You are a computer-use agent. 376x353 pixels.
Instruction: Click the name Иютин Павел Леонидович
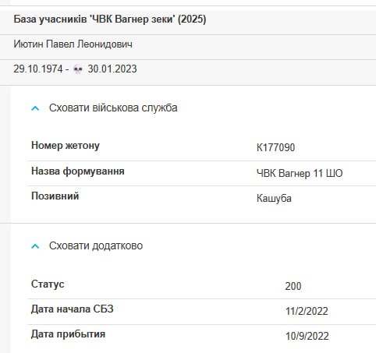pos(73,44)
